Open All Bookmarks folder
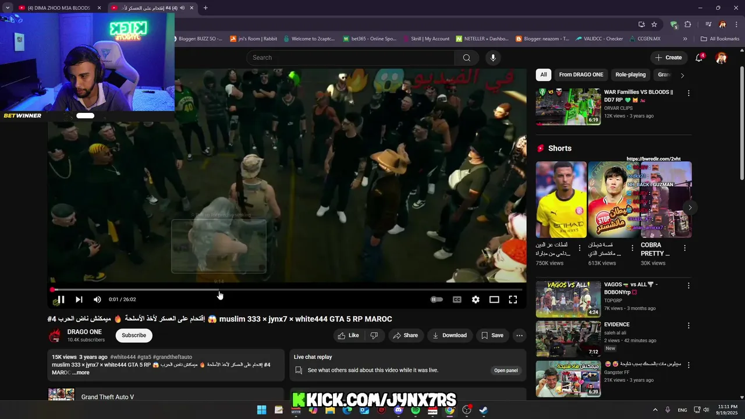 pos(720,39)
